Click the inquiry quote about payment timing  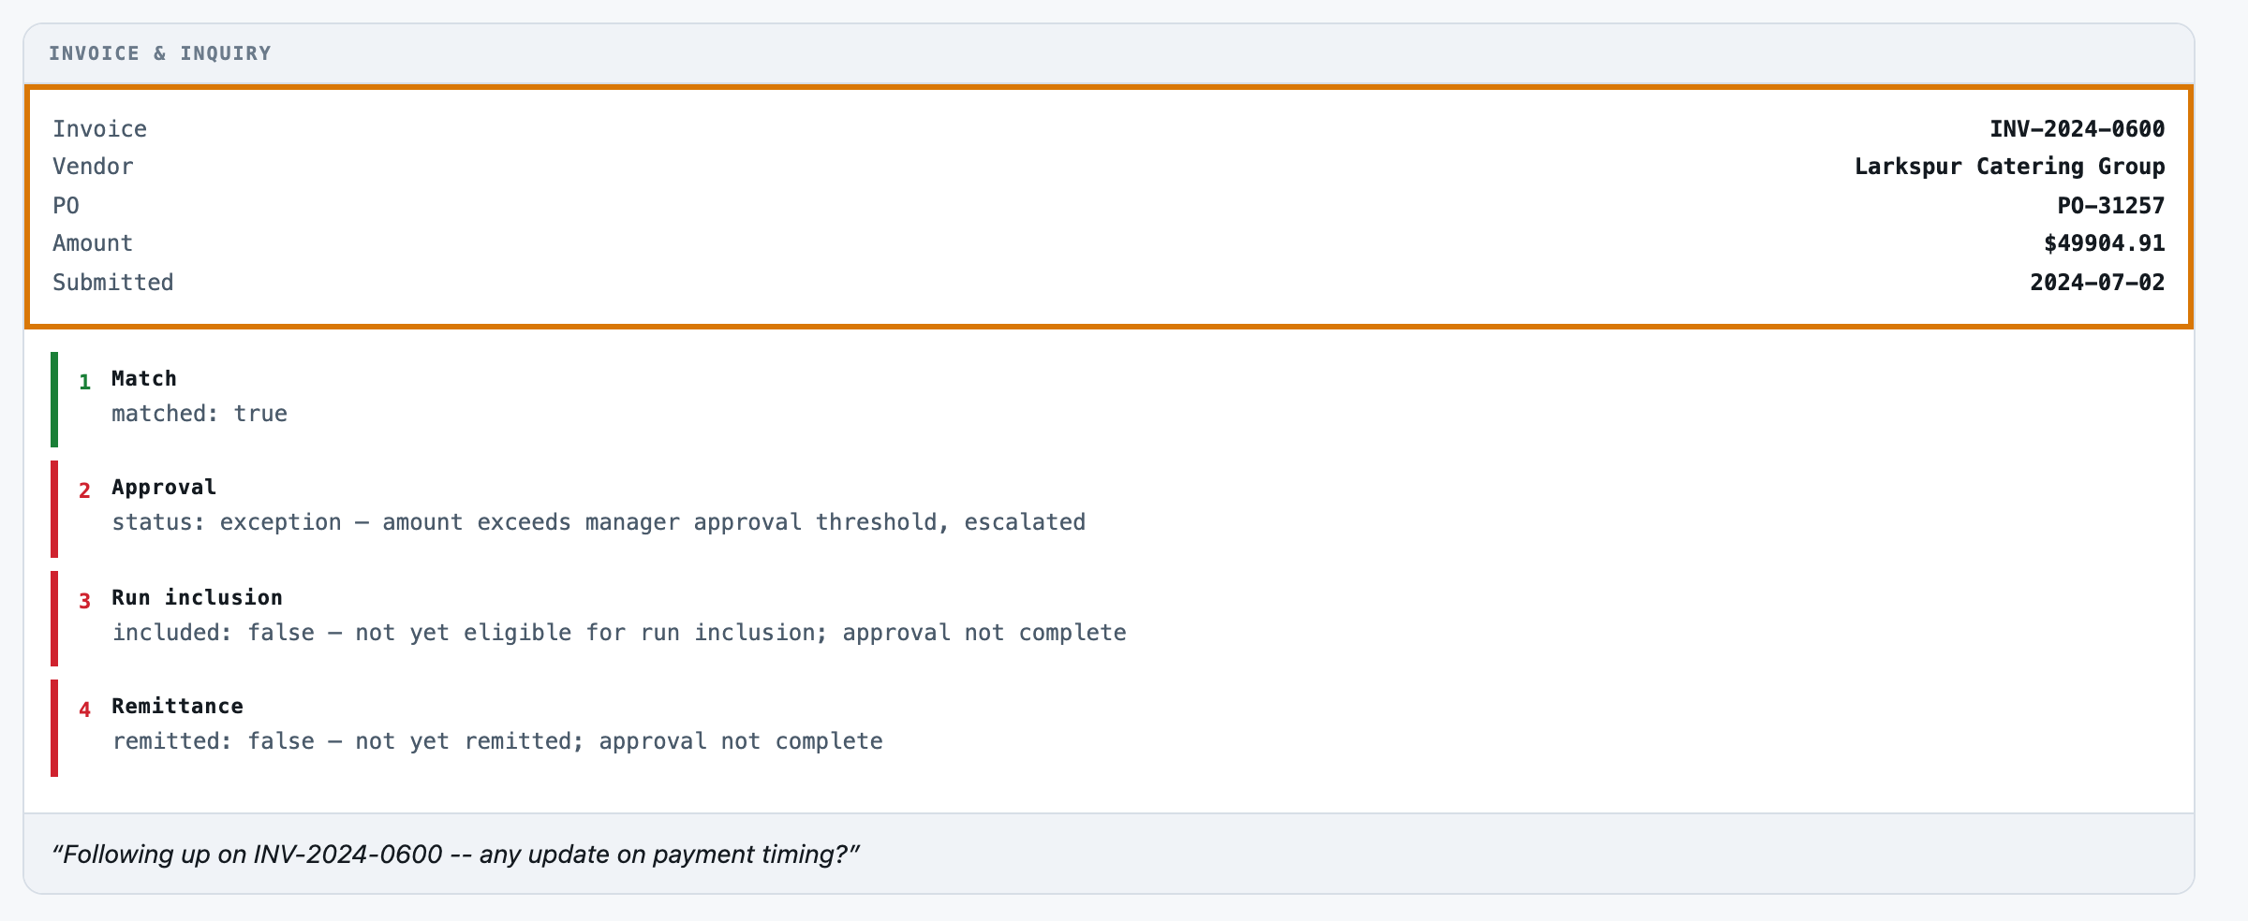click(x=456, y=855)
